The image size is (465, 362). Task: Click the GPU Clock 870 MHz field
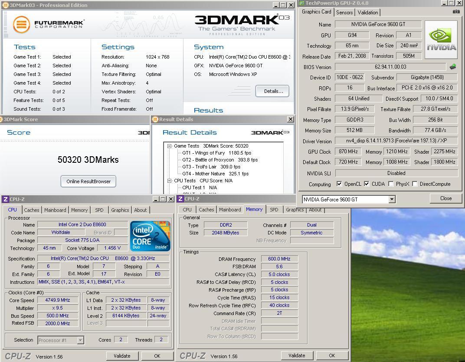348,151
